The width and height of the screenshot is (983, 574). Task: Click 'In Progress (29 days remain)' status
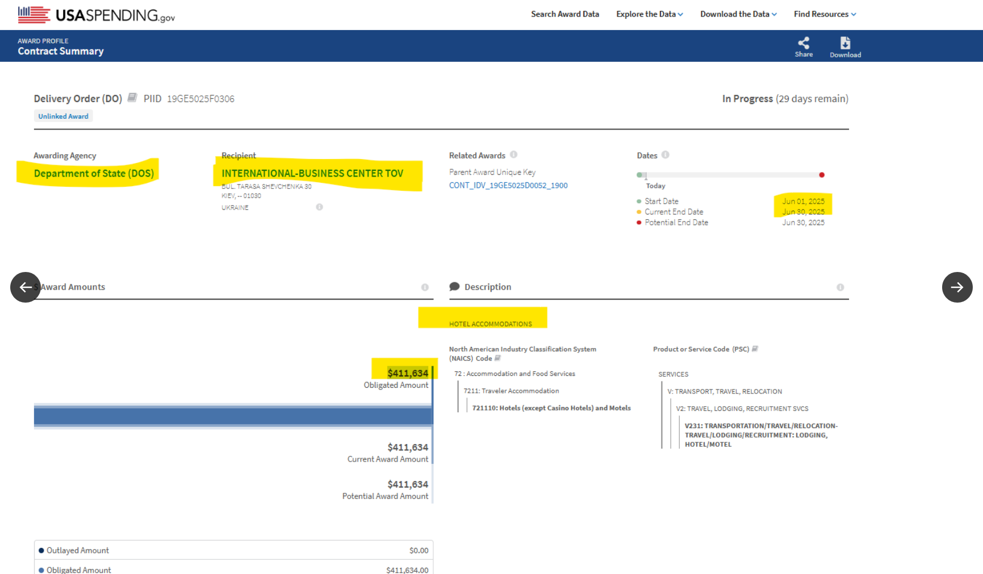click(x=785, y=99)
